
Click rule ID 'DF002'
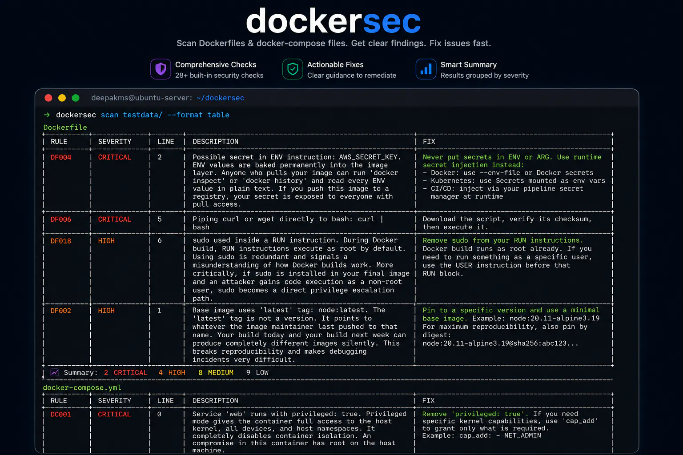pyautogui.click(x=61, y=311)
